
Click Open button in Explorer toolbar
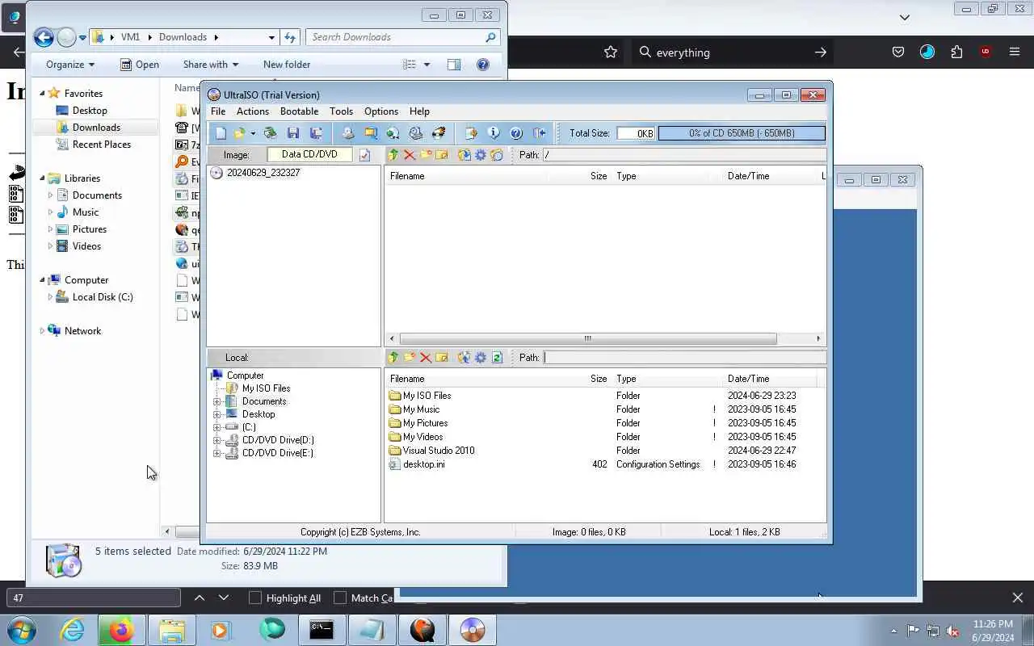(140, 65)
